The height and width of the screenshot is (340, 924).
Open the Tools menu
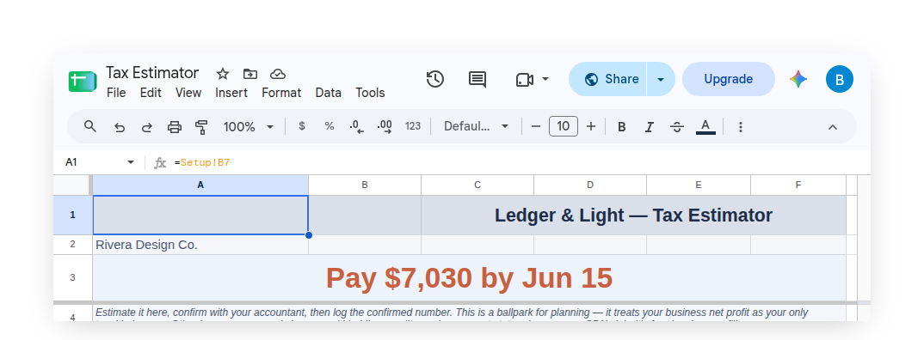370,93
